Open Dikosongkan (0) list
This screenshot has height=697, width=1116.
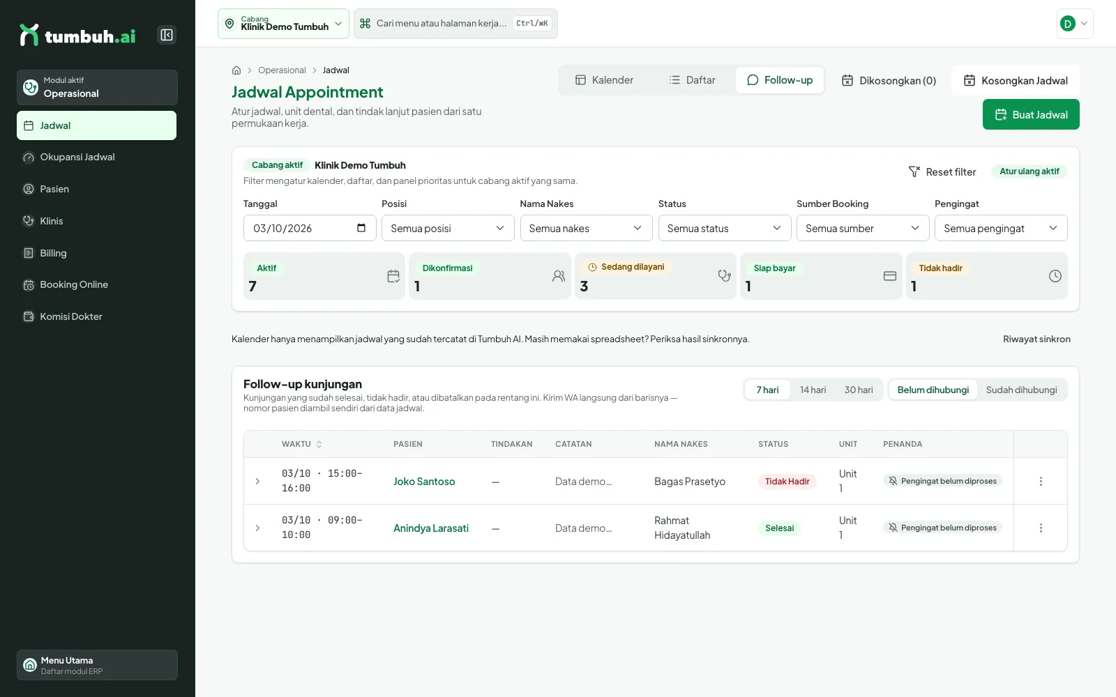point(889,80)
